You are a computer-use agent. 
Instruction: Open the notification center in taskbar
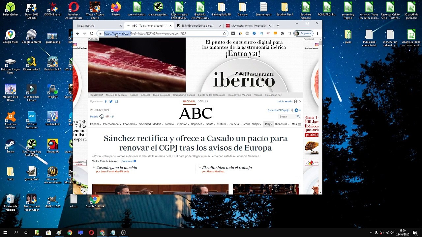tap(415, 232)
